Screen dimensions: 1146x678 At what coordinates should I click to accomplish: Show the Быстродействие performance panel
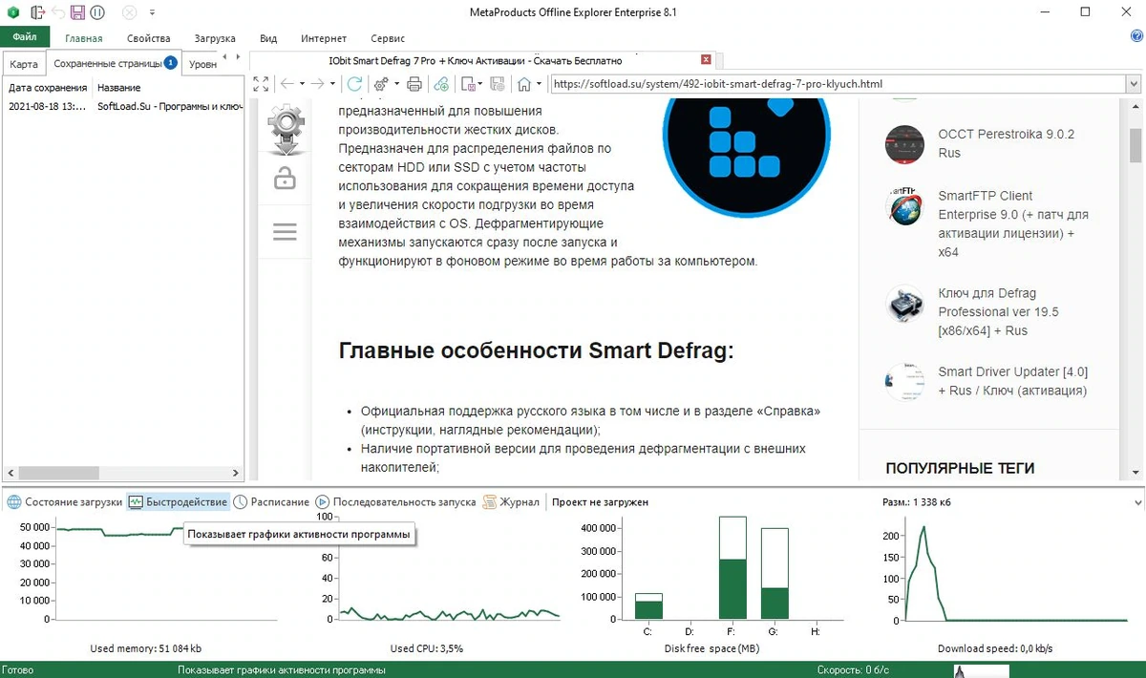[x=179, y=501]
